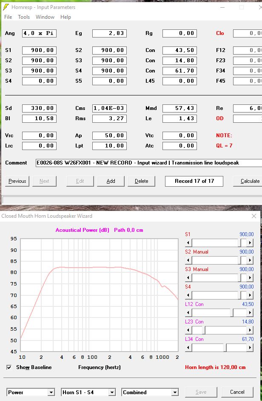Image resolution: width=262 pixels, height=401 pixels.
Task: Click the Rg value field
Action: click(180, 33)
